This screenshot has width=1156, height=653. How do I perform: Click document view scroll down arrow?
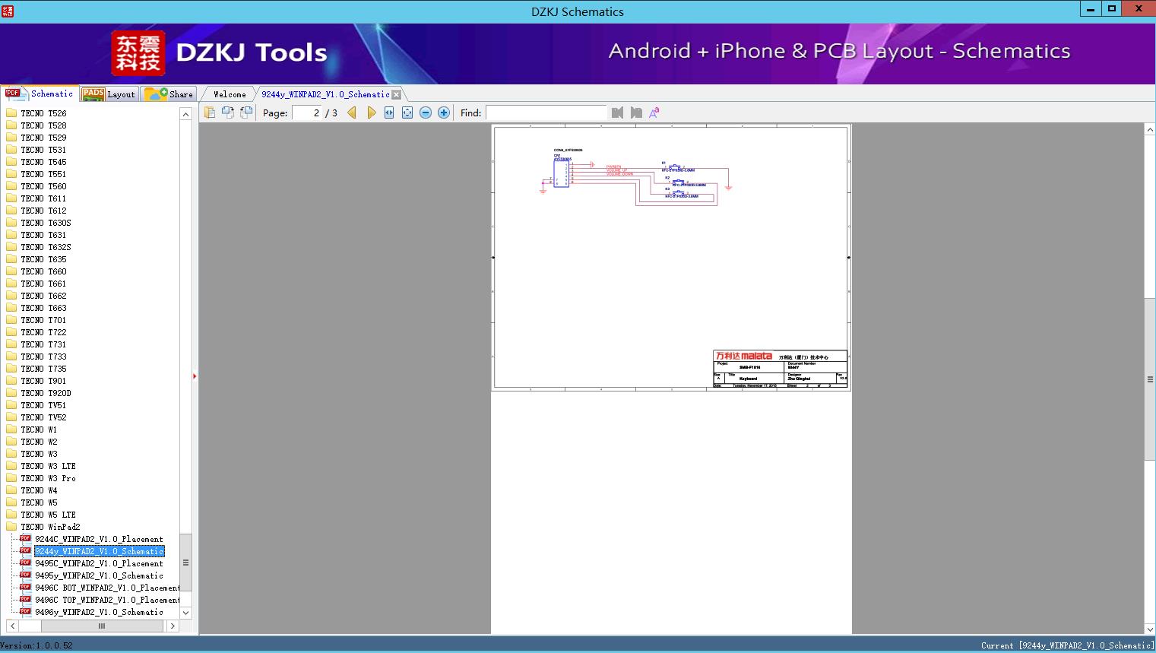click(1150, 629)
